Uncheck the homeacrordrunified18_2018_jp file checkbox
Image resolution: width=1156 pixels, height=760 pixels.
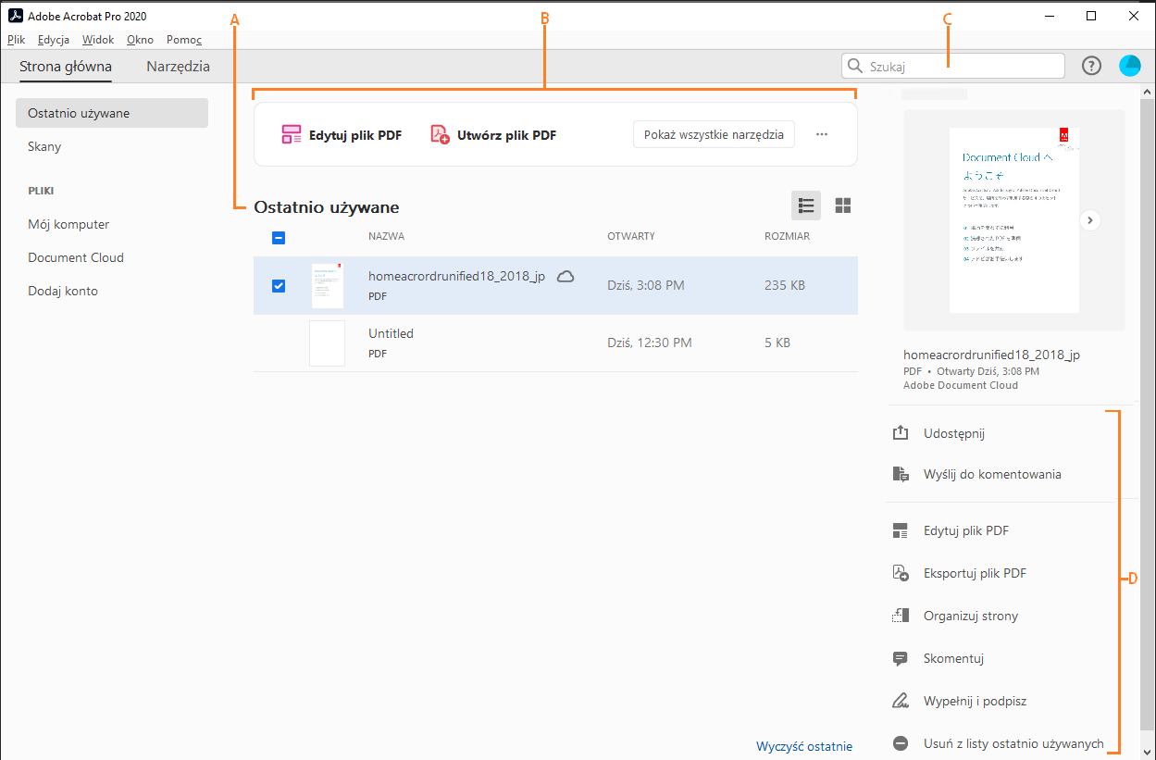tap(279, 285)
